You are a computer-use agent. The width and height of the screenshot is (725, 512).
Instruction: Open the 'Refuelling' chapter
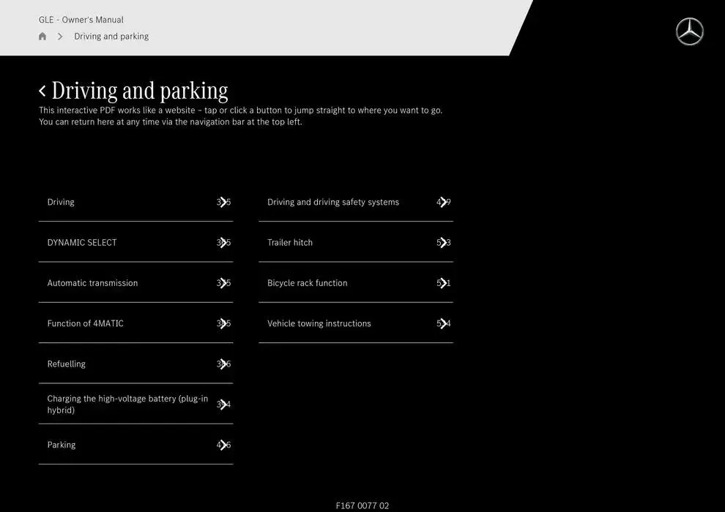click(x=67, y=364)
